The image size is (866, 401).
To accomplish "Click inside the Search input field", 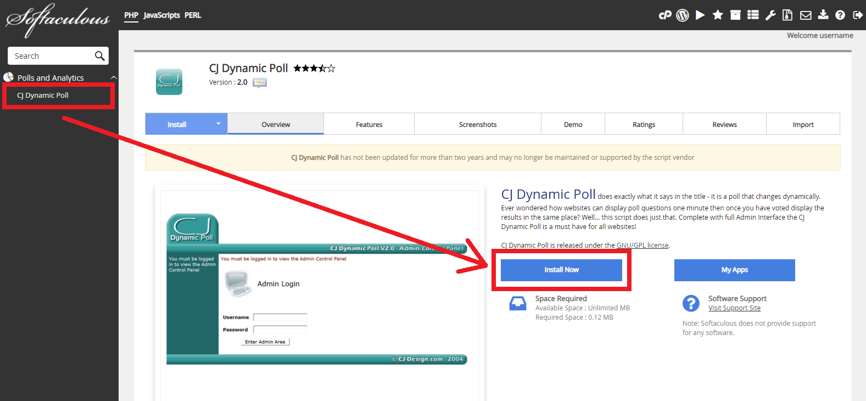I will [x=51, y=56].
